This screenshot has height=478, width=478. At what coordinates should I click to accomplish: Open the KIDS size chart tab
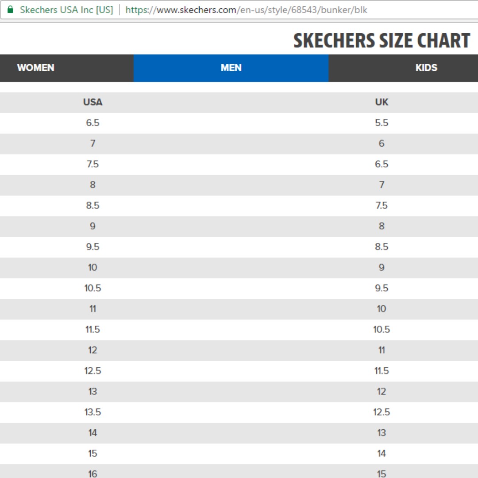coord(426,68)
